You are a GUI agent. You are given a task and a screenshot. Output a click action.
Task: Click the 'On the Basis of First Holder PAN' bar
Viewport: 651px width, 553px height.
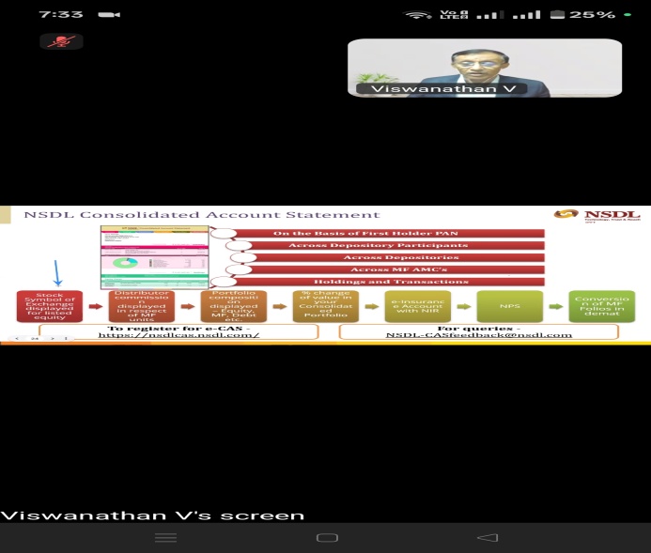[x=385, y=233]
